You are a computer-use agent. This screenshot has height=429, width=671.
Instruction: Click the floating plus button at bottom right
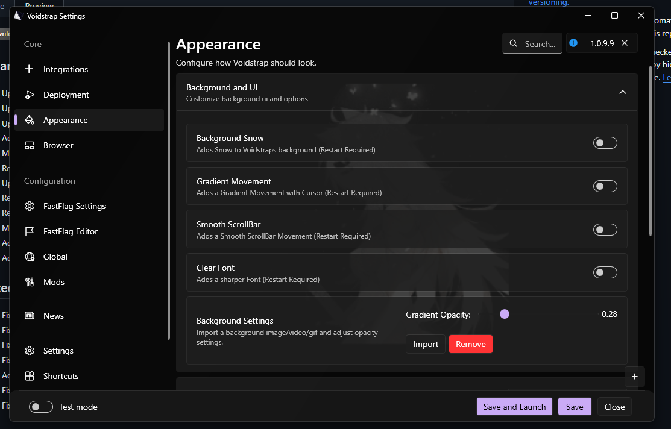pyautogui.click(x=635, y=377)
